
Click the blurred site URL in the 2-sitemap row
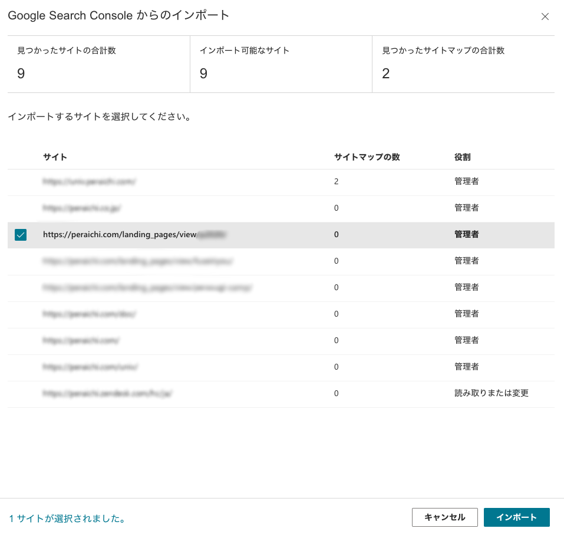tap(89, 181)
